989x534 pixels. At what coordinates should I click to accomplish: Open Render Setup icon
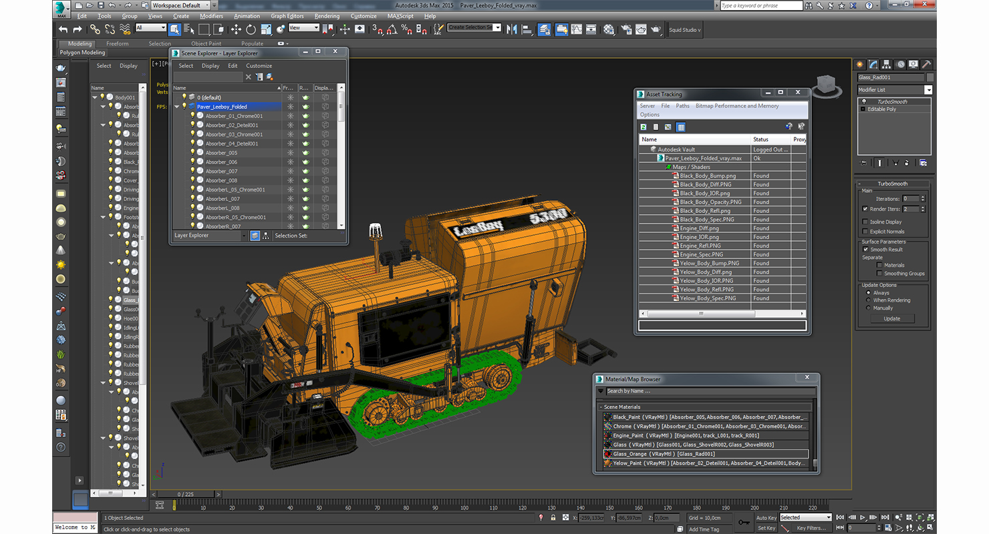coord(625,29)
